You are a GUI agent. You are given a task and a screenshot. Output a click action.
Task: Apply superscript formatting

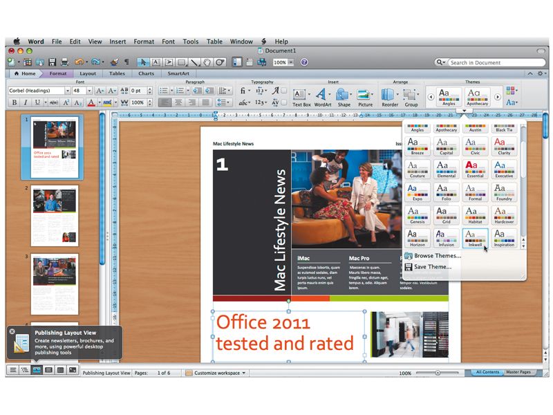(x=66, y=102)
